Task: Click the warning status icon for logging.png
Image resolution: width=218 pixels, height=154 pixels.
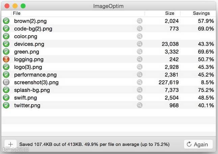Action: coord(6,59)
